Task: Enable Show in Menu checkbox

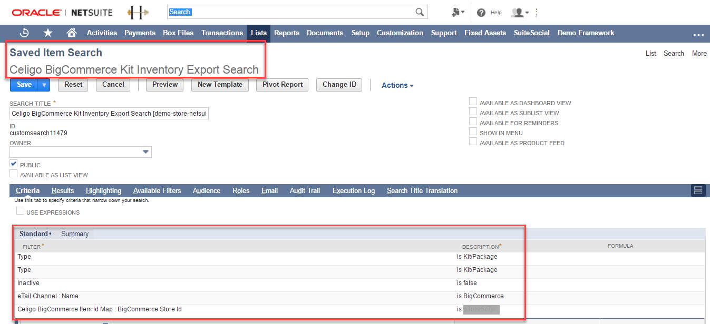Action: click(473, 132)
